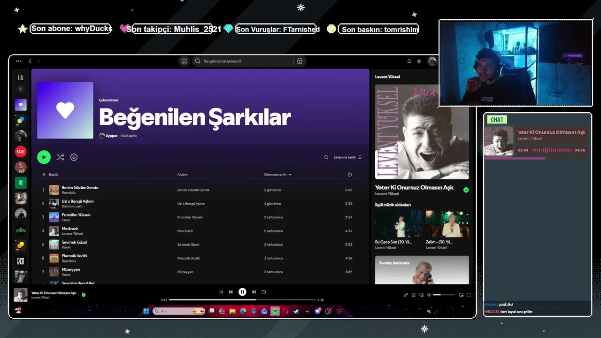The image size is (601, 338).
Task: Skip to previous track
Action: tap(231, 292)
